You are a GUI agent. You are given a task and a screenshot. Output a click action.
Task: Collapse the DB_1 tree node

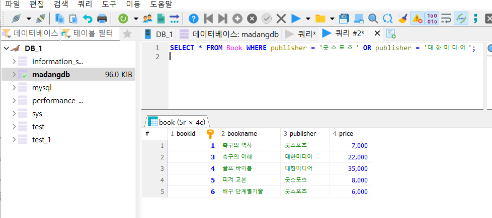click(6, 49)
